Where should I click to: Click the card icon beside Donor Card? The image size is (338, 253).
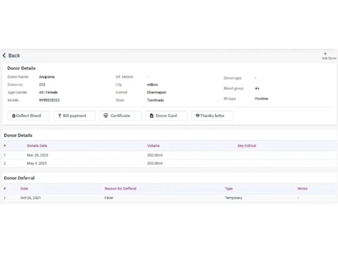click(151, 115)
